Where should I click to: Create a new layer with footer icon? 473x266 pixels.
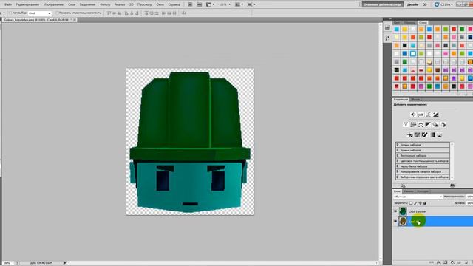click(x=466, y=262)
